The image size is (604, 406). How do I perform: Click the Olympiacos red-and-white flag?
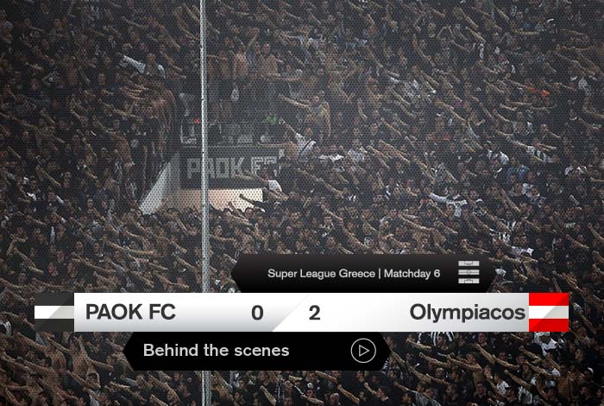pos(549,312)
